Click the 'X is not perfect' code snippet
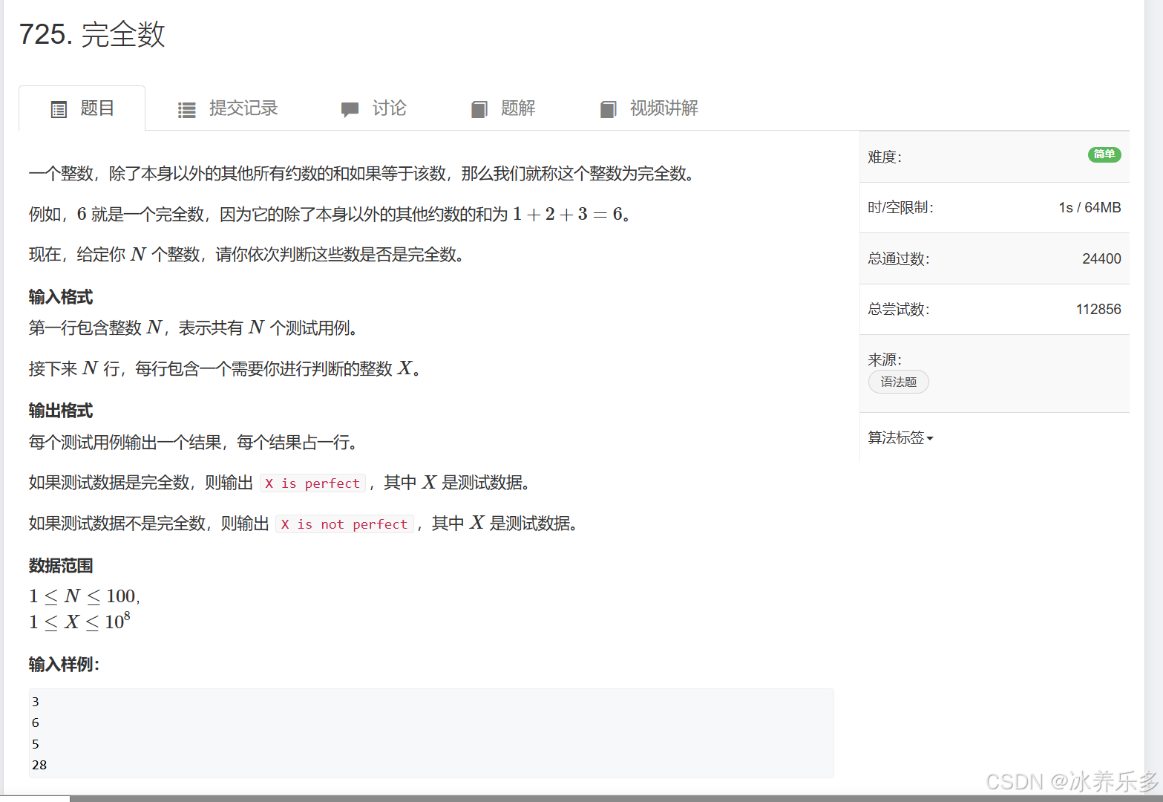 tap(344, 524)
